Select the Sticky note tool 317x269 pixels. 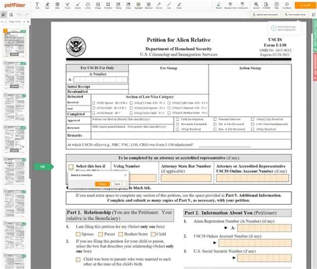point(118,5)
